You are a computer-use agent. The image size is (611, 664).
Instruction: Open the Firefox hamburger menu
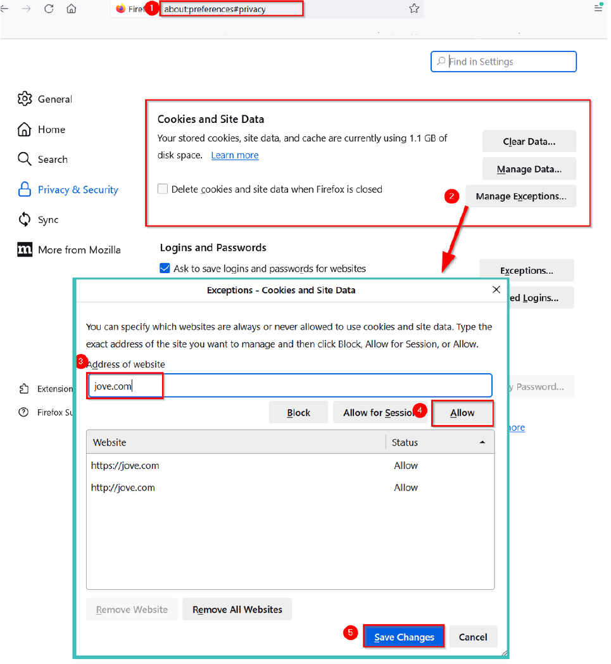598,7
